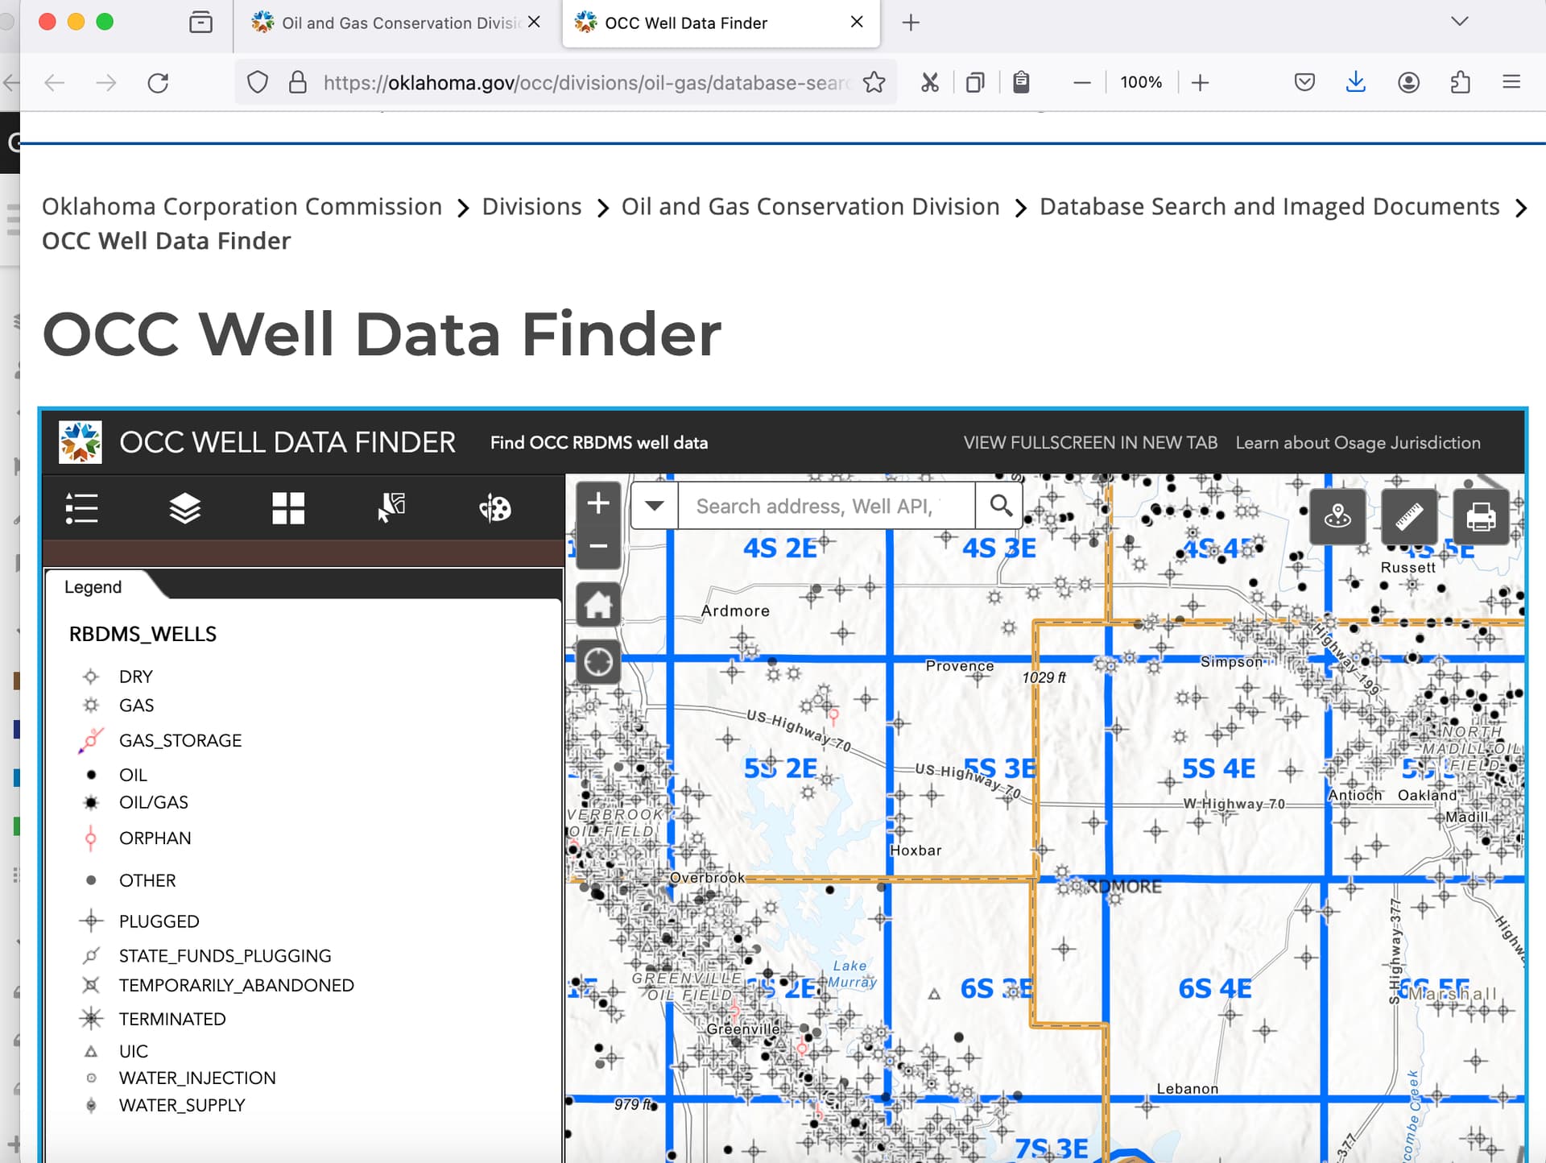1546x1163 pixels.
Task: Zoom out on the map
Action: [597, 546]
